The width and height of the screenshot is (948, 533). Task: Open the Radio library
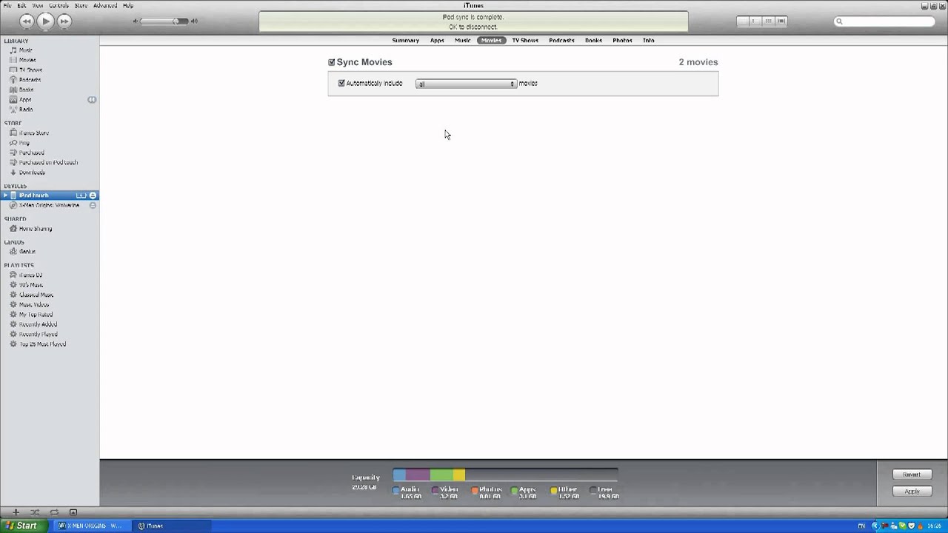point(25,110)
